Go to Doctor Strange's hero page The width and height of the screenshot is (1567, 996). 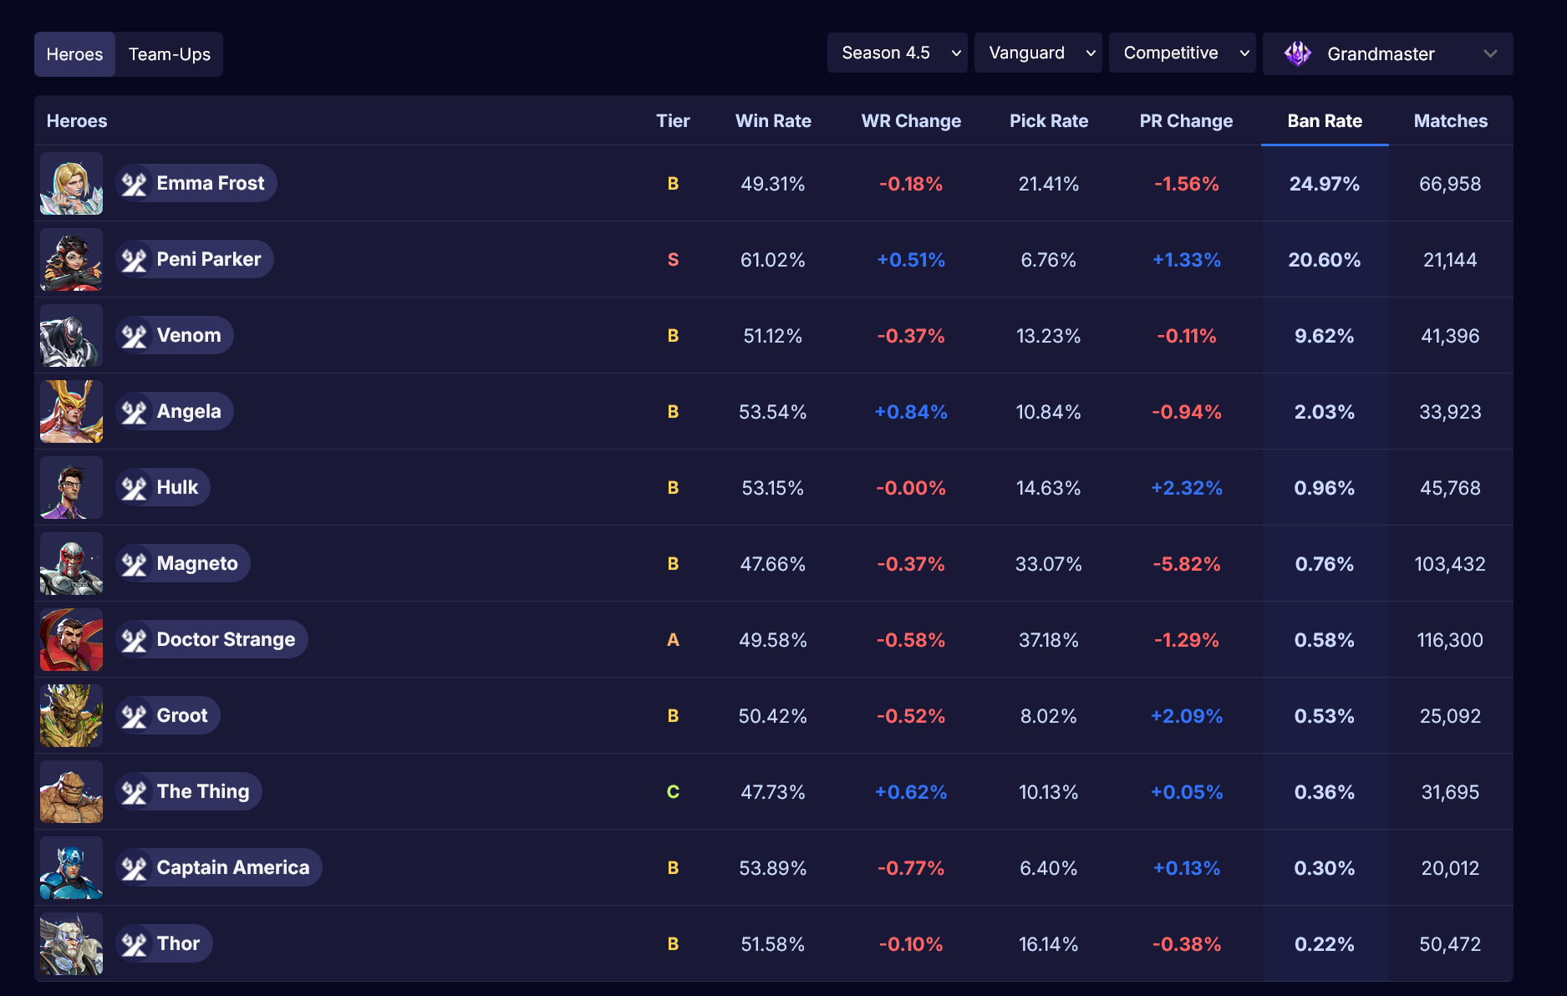pyautogui.click(x=211, y=640)
